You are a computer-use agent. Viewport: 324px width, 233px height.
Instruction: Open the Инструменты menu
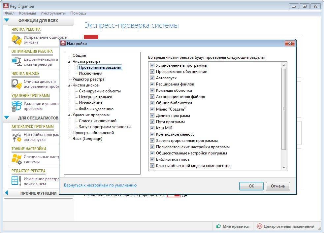tap(53, 13)
